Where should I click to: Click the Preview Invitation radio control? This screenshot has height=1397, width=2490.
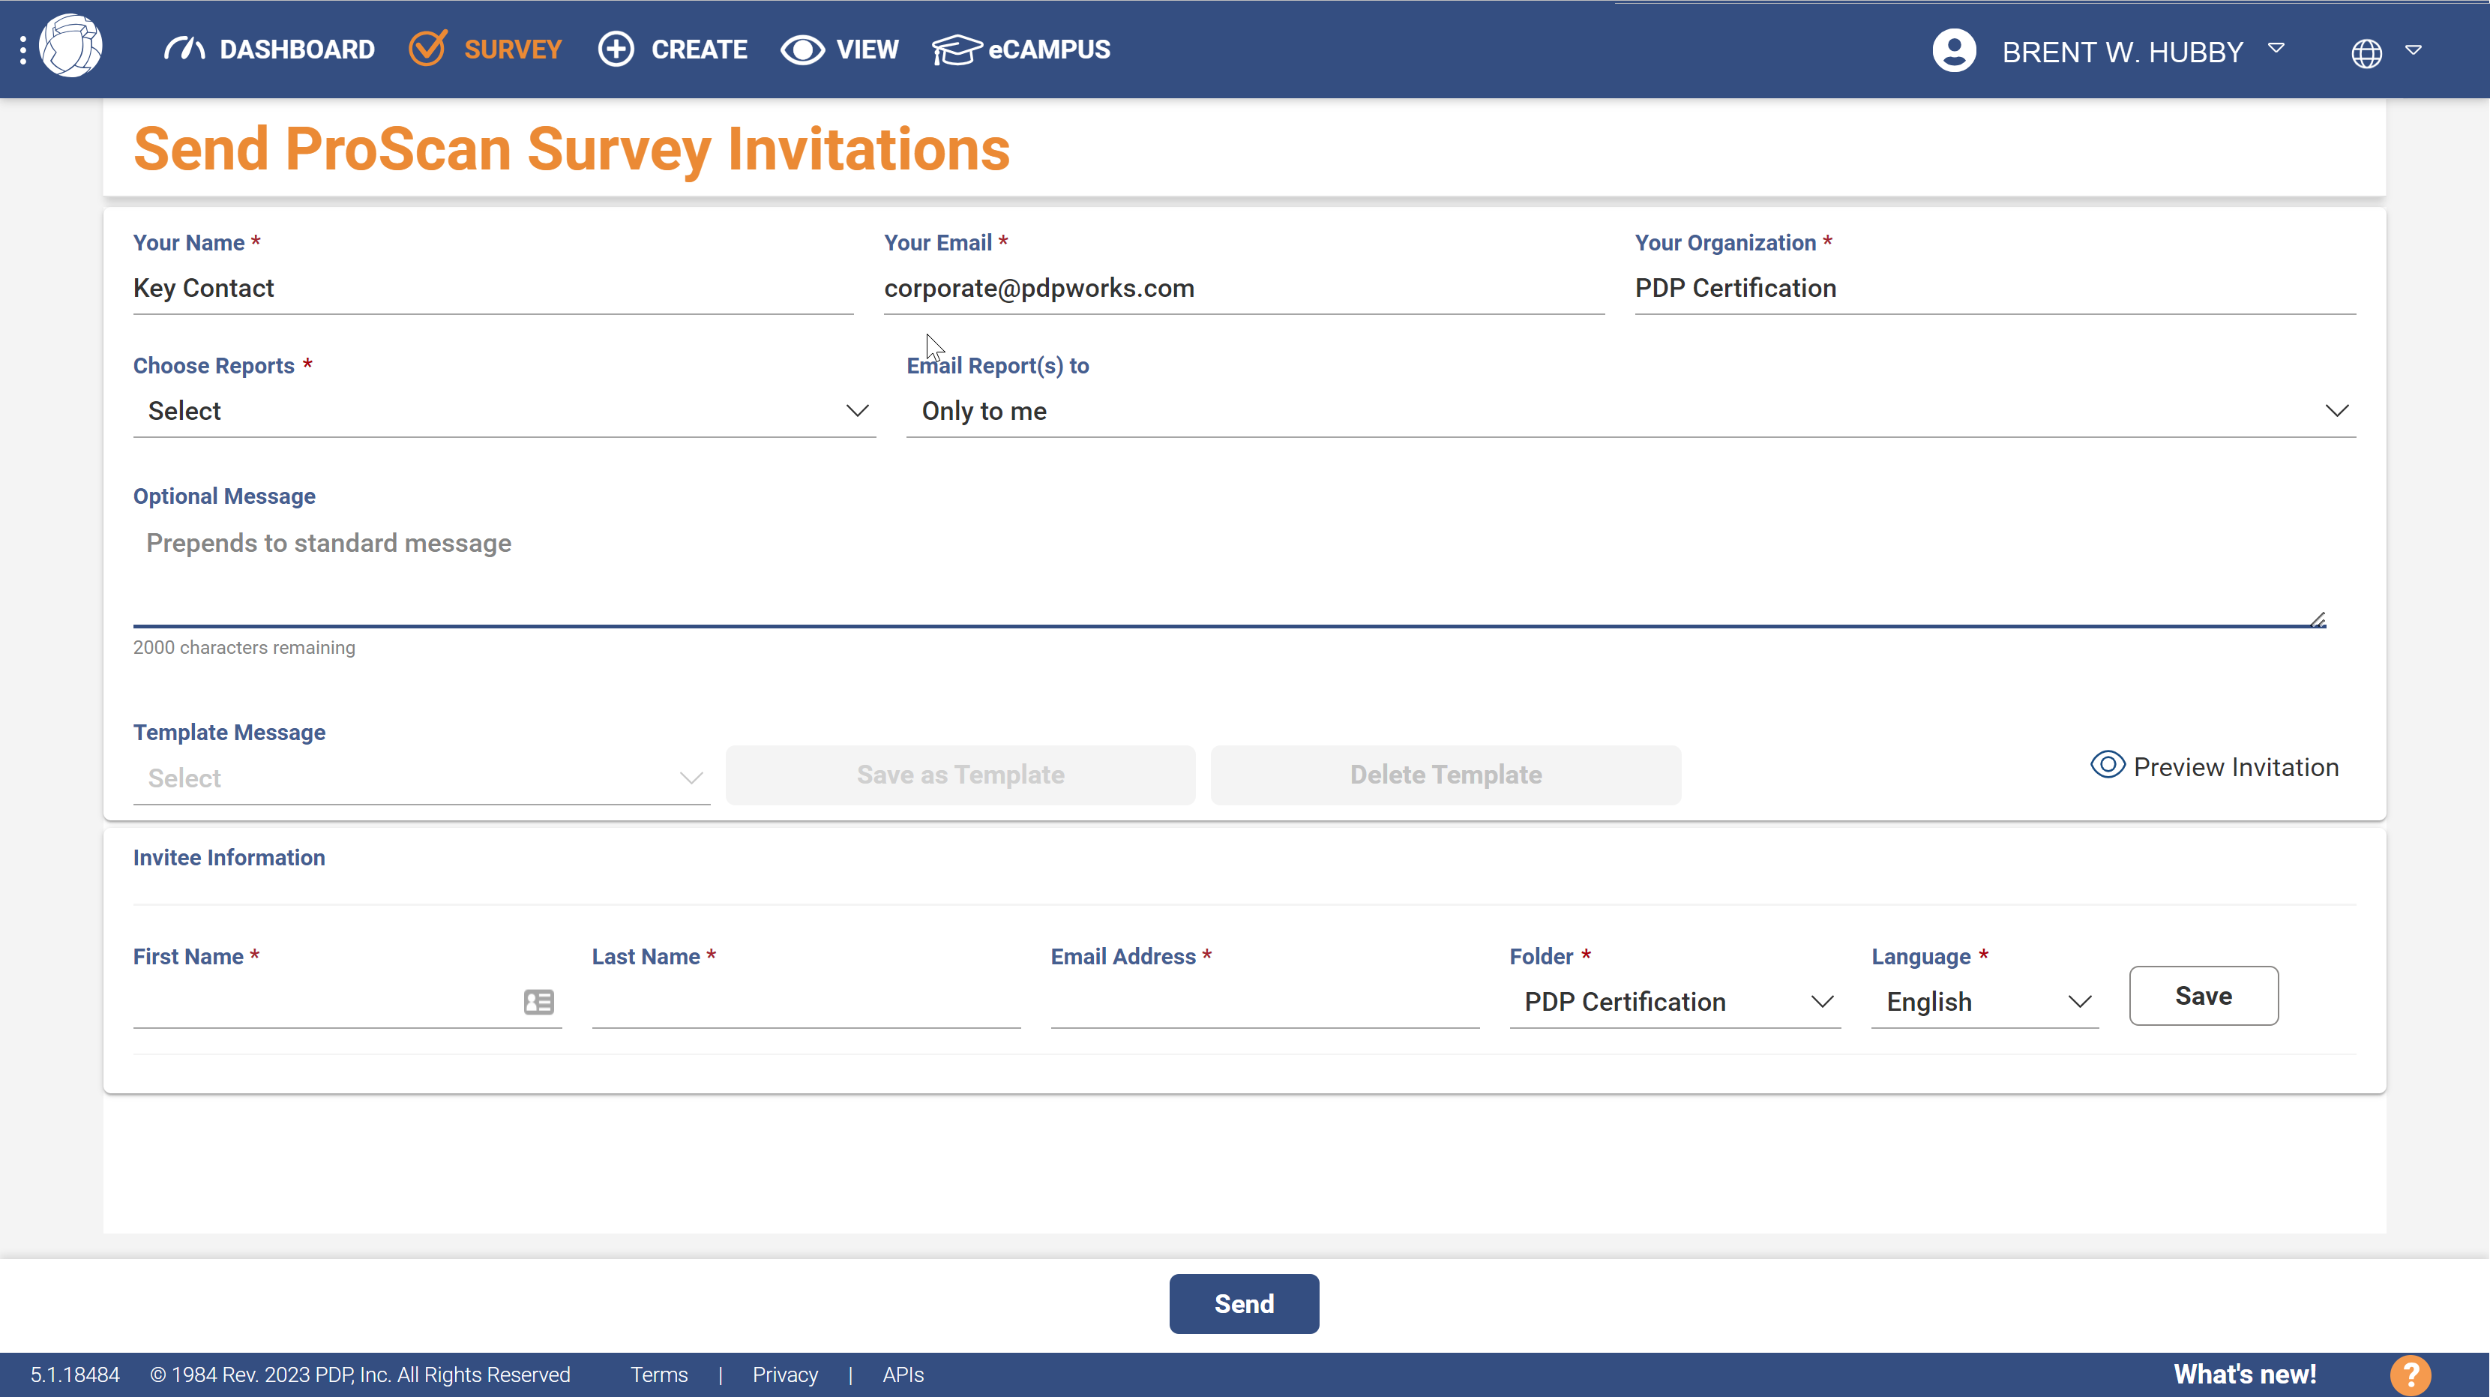2108,765
